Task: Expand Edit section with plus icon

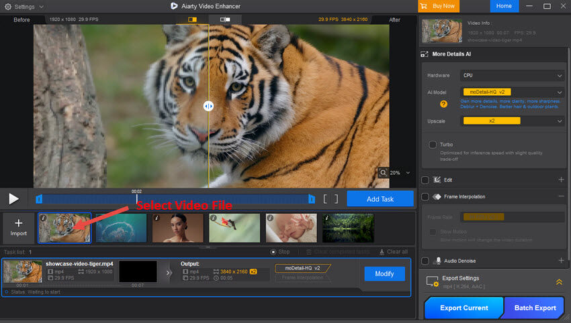Action: [561, 180]
